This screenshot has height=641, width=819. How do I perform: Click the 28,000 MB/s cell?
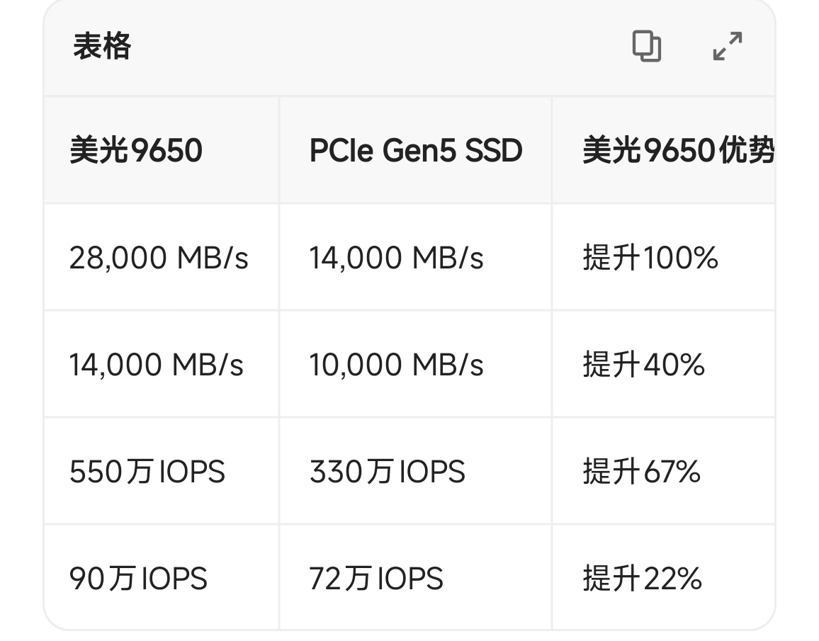[159, 258]
